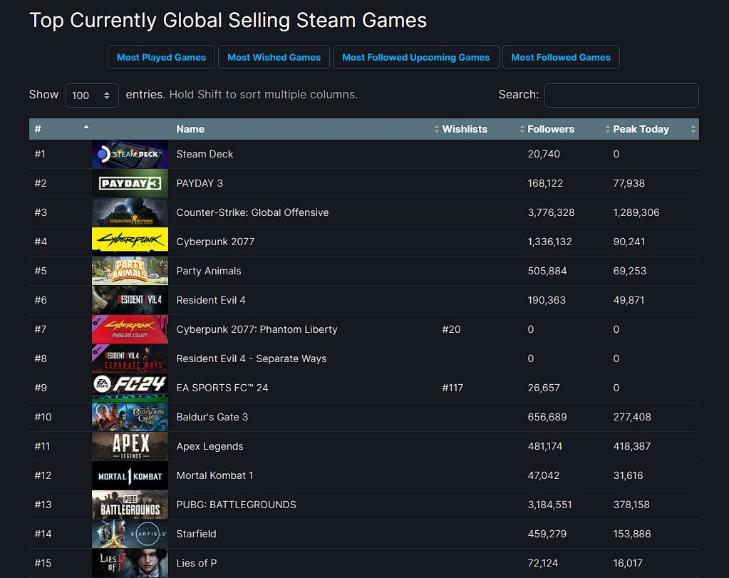
Task: Click peak today value 277,408
Action: pos(632,417)
